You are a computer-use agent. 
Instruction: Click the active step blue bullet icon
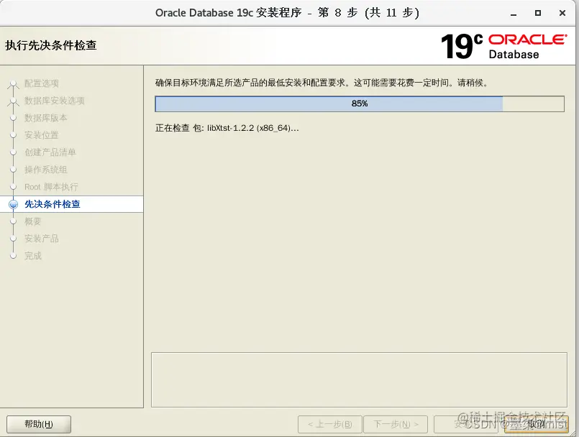(x=13, y=204)
